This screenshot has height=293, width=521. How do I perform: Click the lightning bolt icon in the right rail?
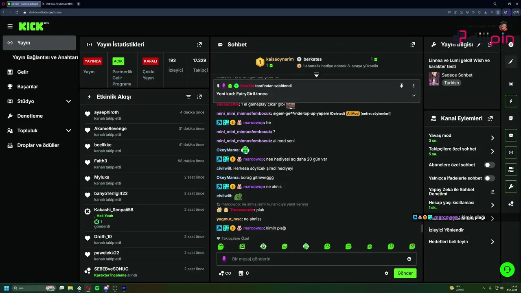pyautogui.click(x=511, y=101)
